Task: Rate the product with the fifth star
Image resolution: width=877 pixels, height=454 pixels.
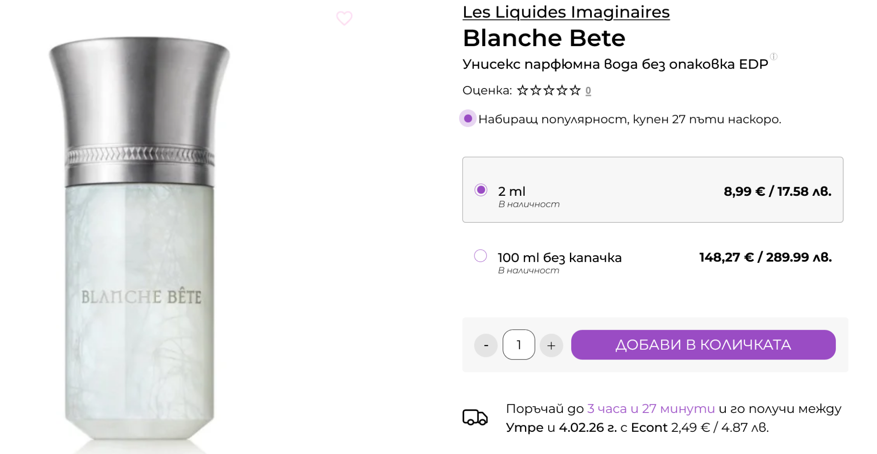Action: point(575,91)
